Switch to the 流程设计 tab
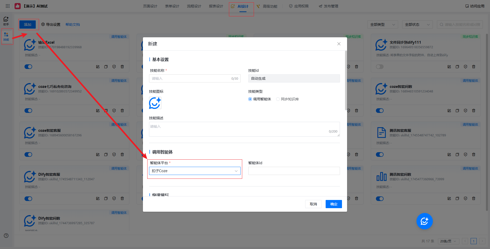The image size is (490, 249). 194,6
